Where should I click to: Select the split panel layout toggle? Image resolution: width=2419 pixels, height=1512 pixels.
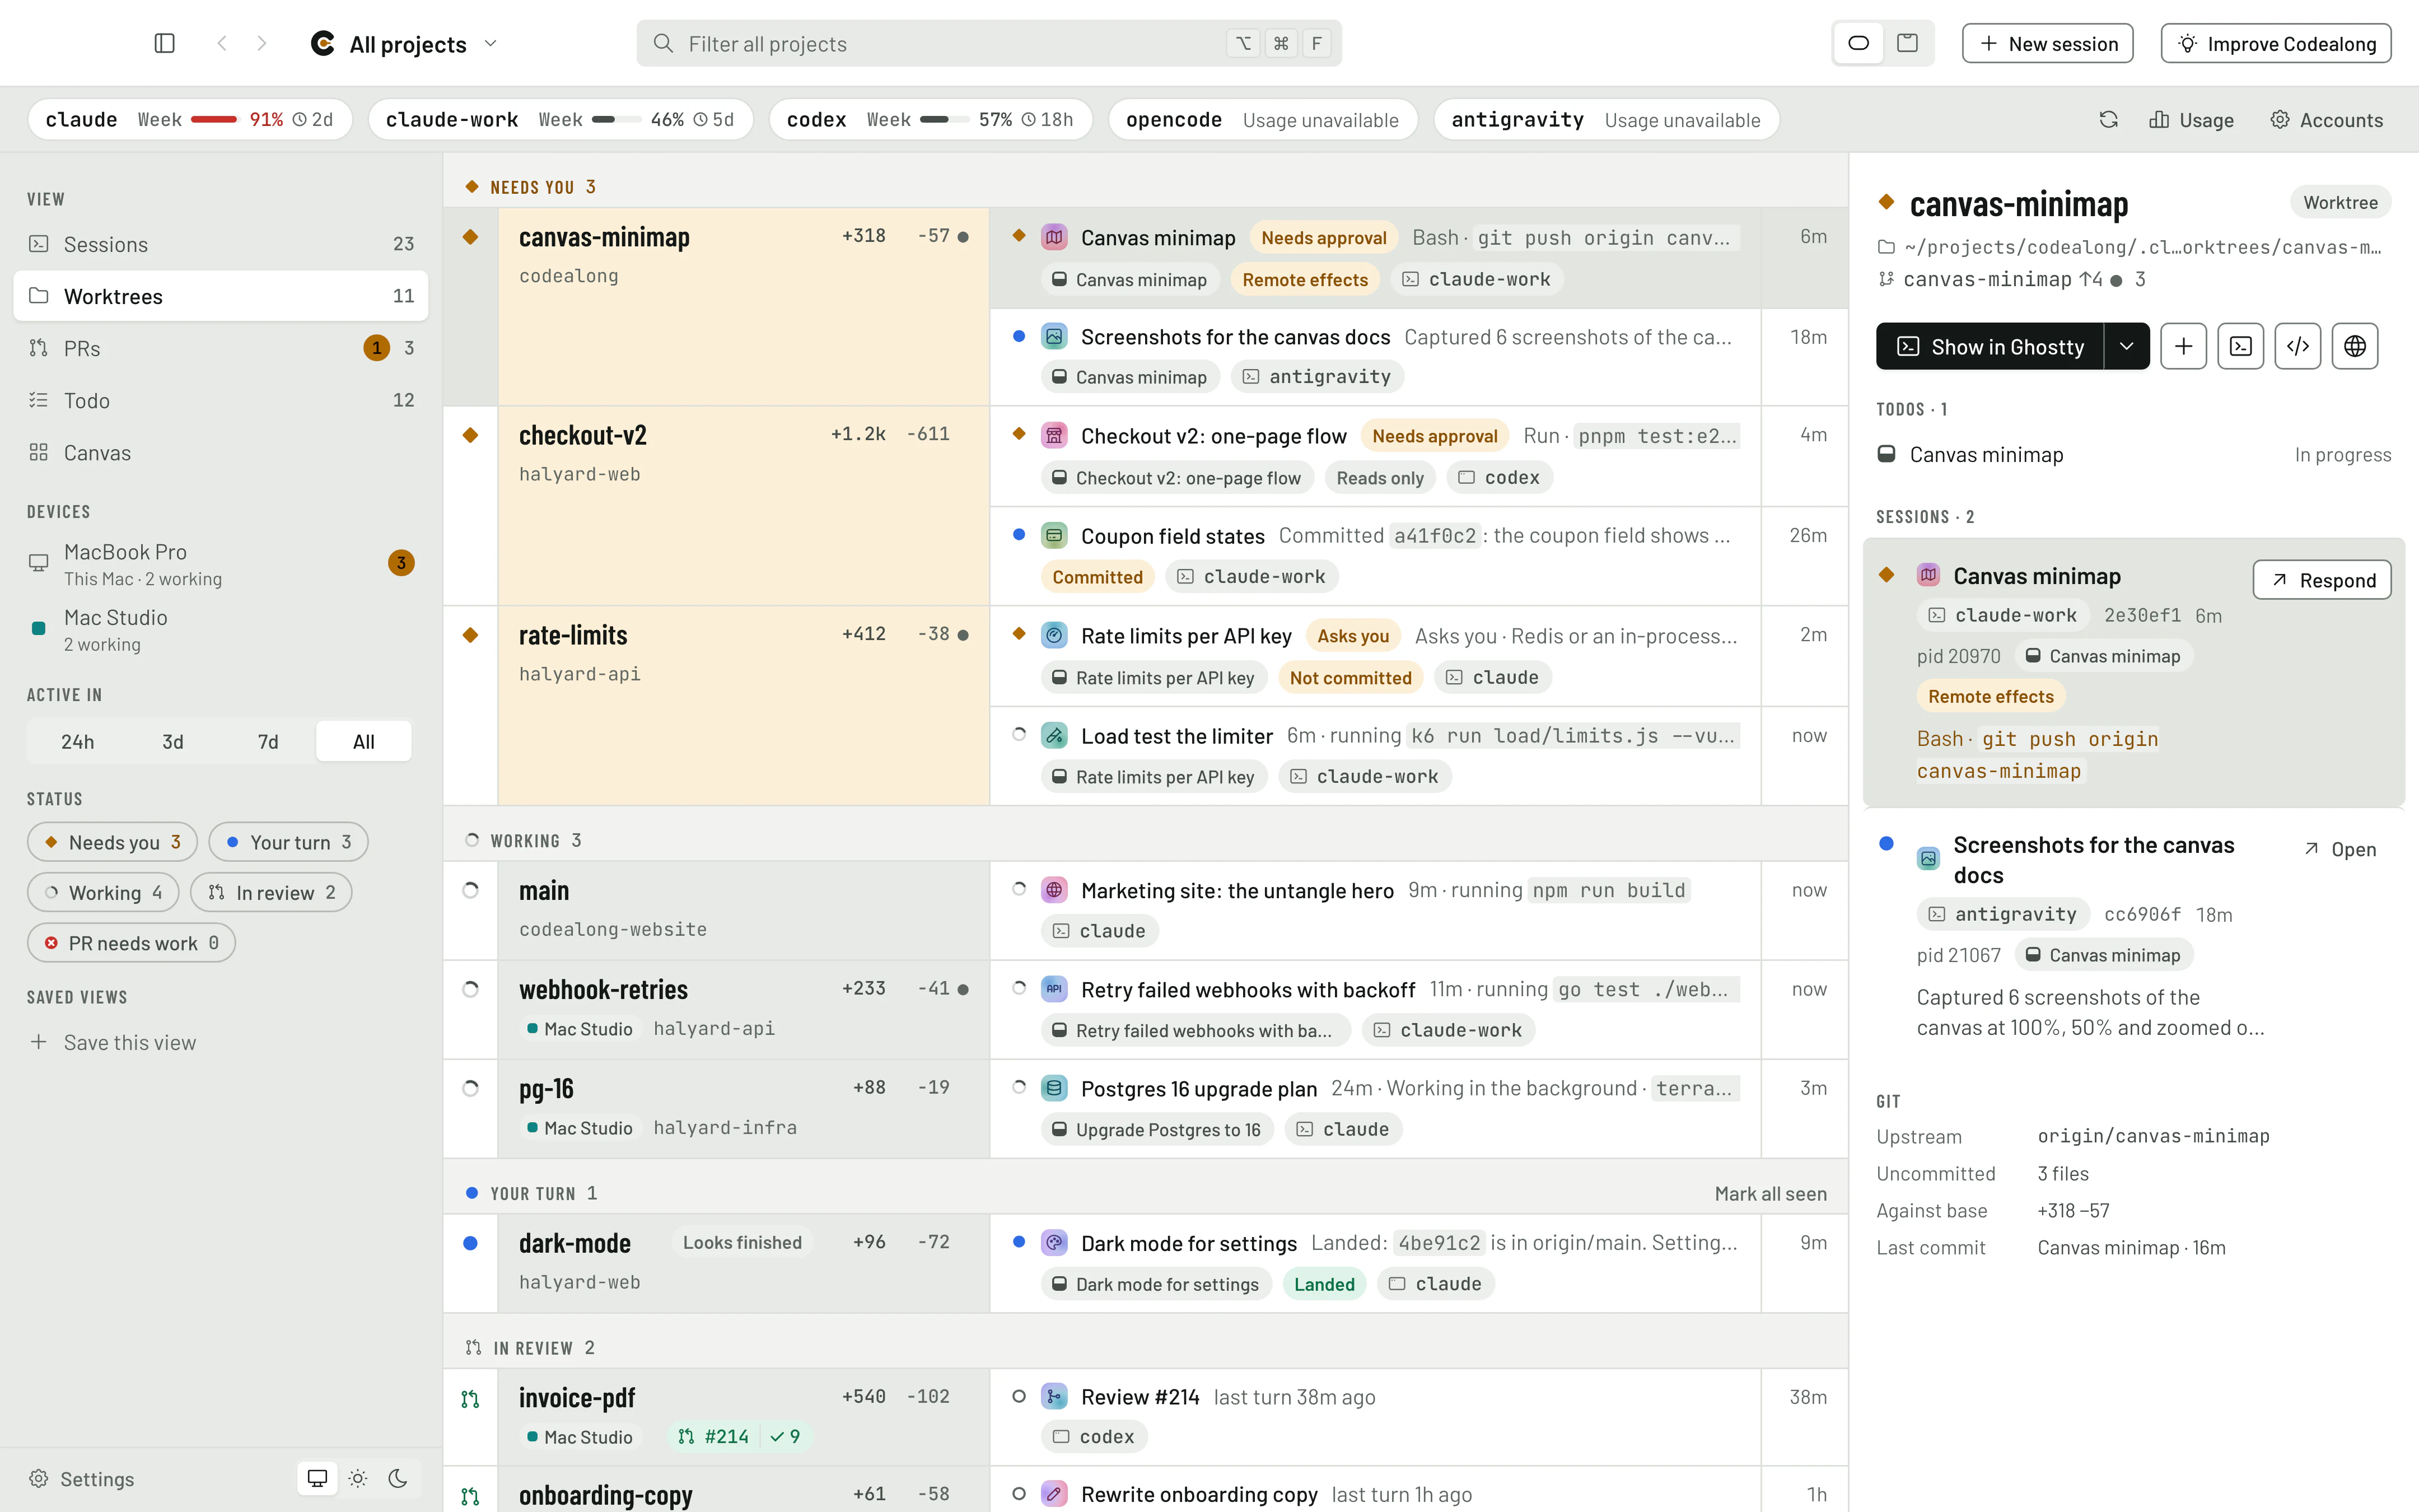coord(1907,43)
